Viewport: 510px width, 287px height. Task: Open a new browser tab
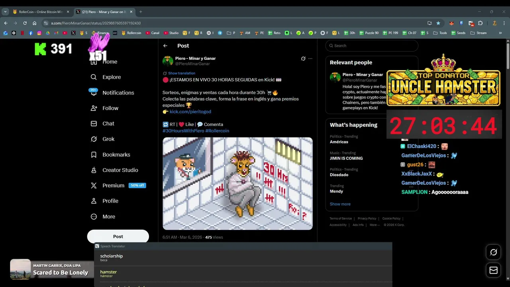140,12
